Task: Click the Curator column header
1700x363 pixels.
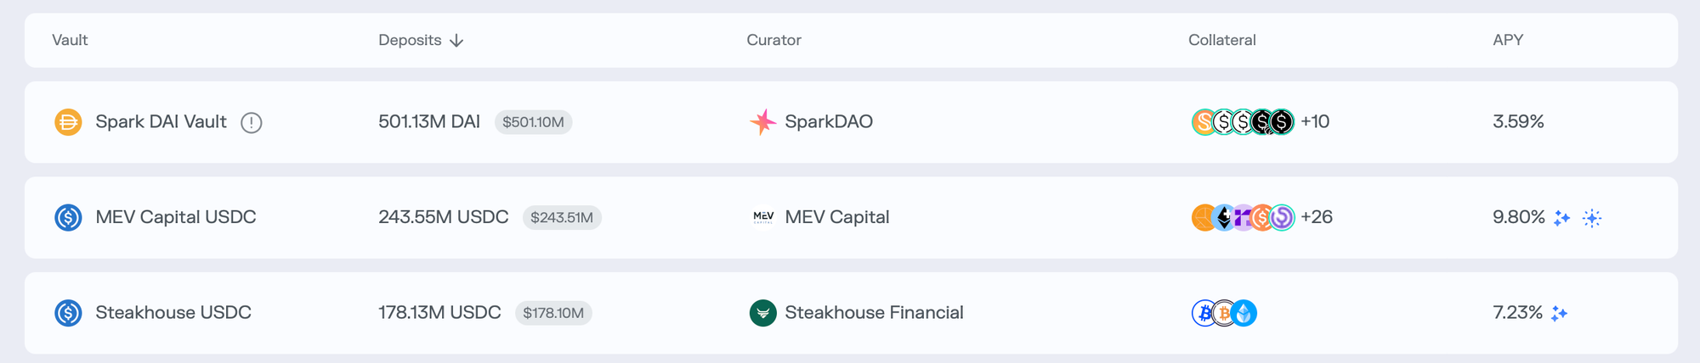Action: (x=773, y=40)
